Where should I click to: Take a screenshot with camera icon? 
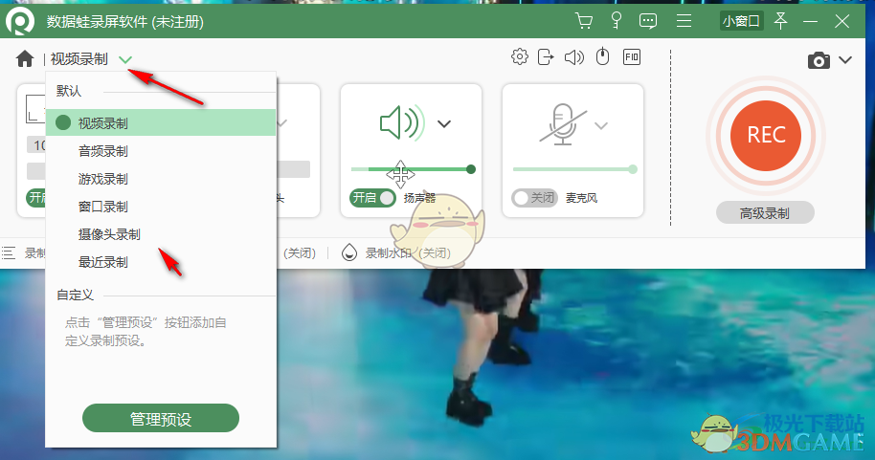(819, 60)
